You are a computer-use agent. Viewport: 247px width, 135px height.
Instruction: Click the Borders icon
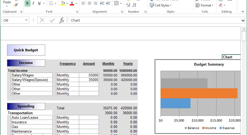coord(51,3)
